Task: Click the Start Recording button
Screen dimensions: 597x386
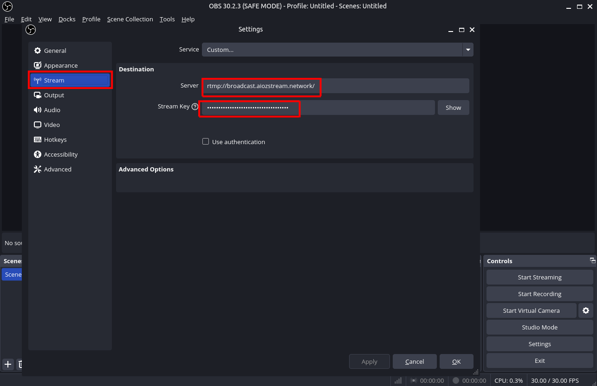Action: 539,294
